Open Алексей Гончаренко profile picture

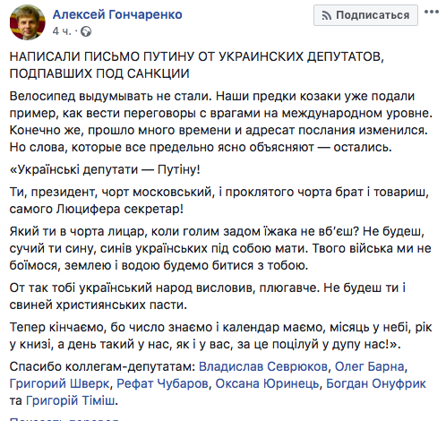coord(28,22)
